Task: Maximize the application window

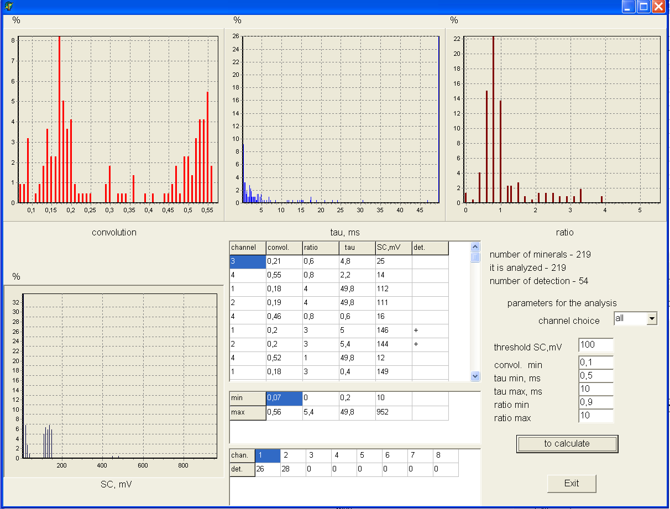Action: 643,7
